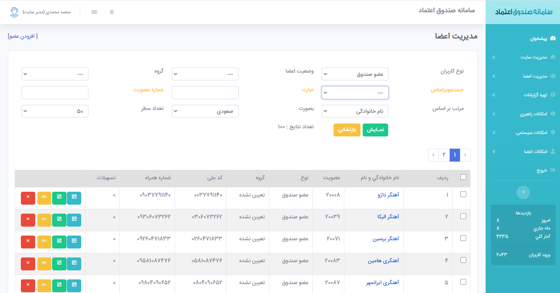Open مدیریت اعضا sidebar menu

click(523, 76)
